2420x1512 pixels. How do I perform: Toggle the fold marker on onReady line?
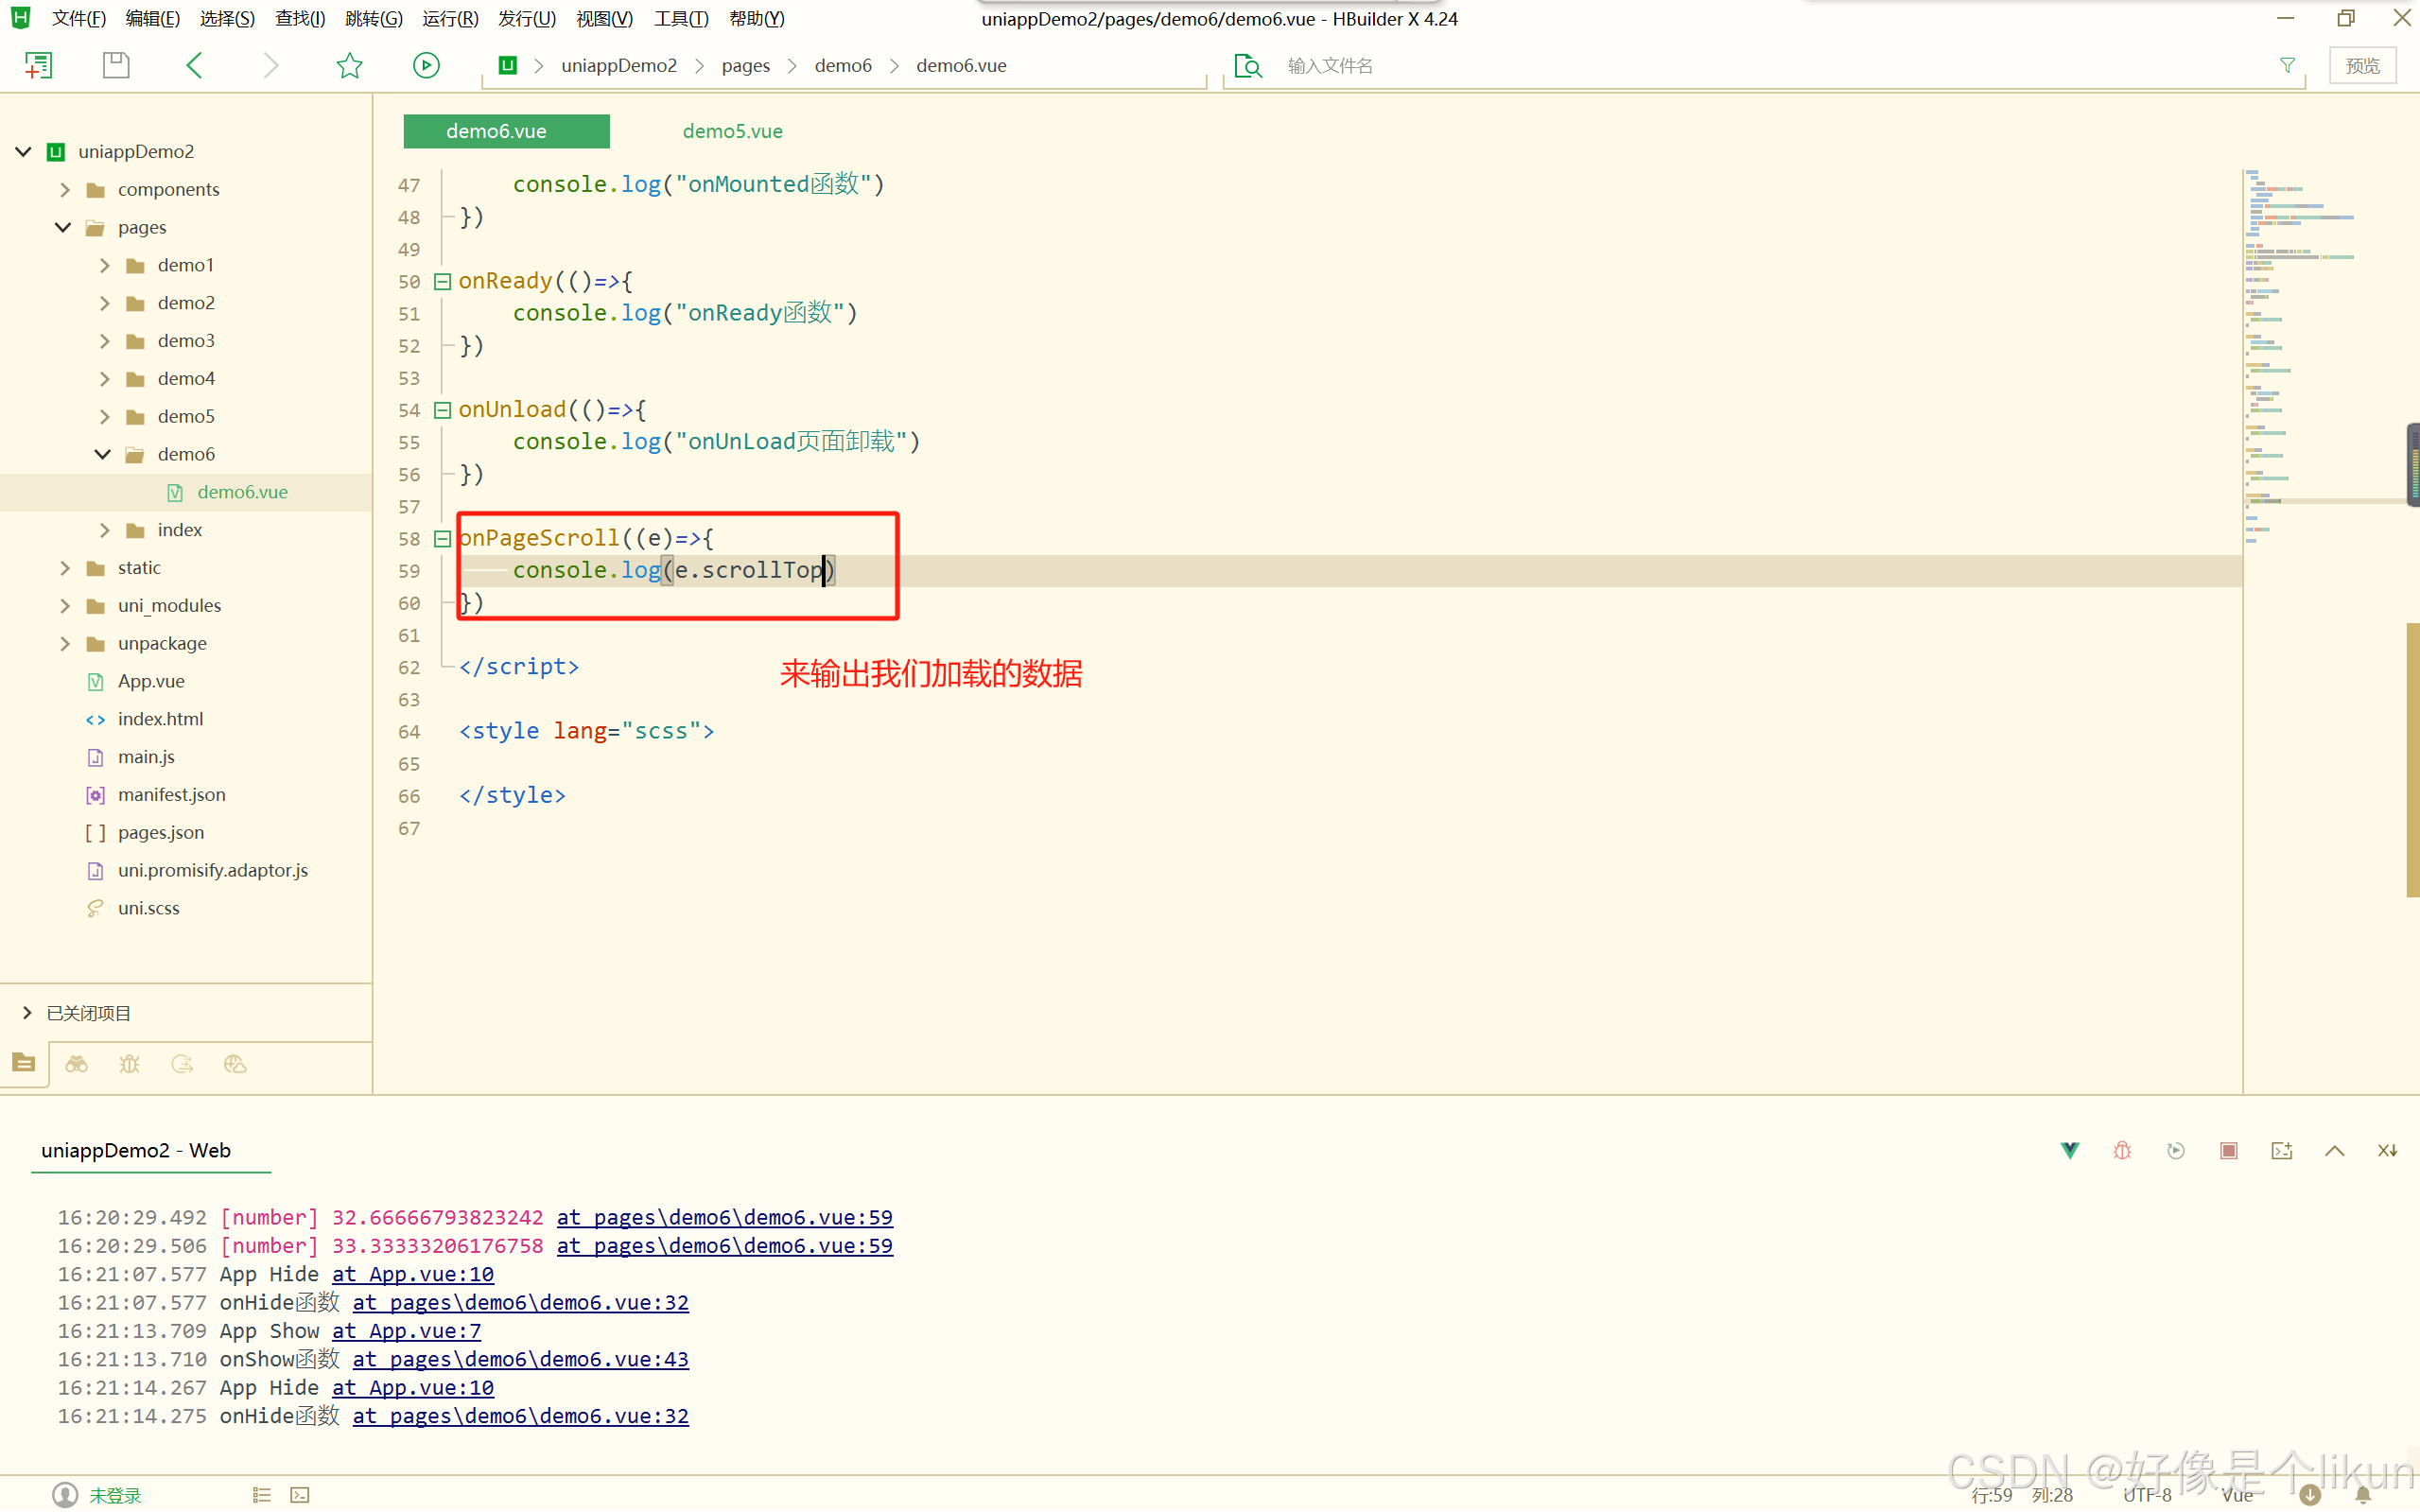pyautogui.click(x=442, y=282)
